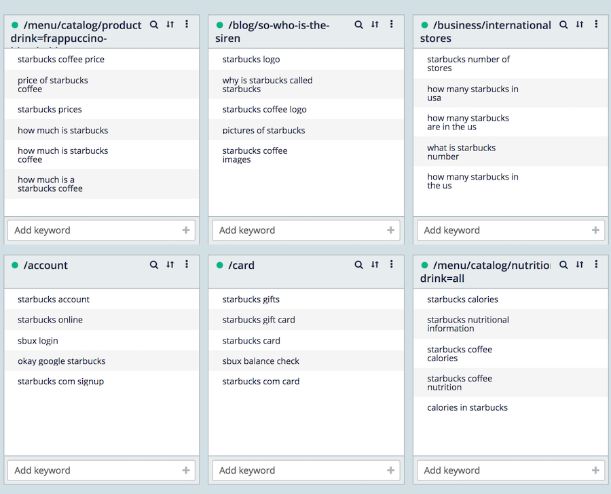Open the three-dot menu on /blog/so-who-is-the-siren card
Screen dimensions: 611x494
(392, 24)
